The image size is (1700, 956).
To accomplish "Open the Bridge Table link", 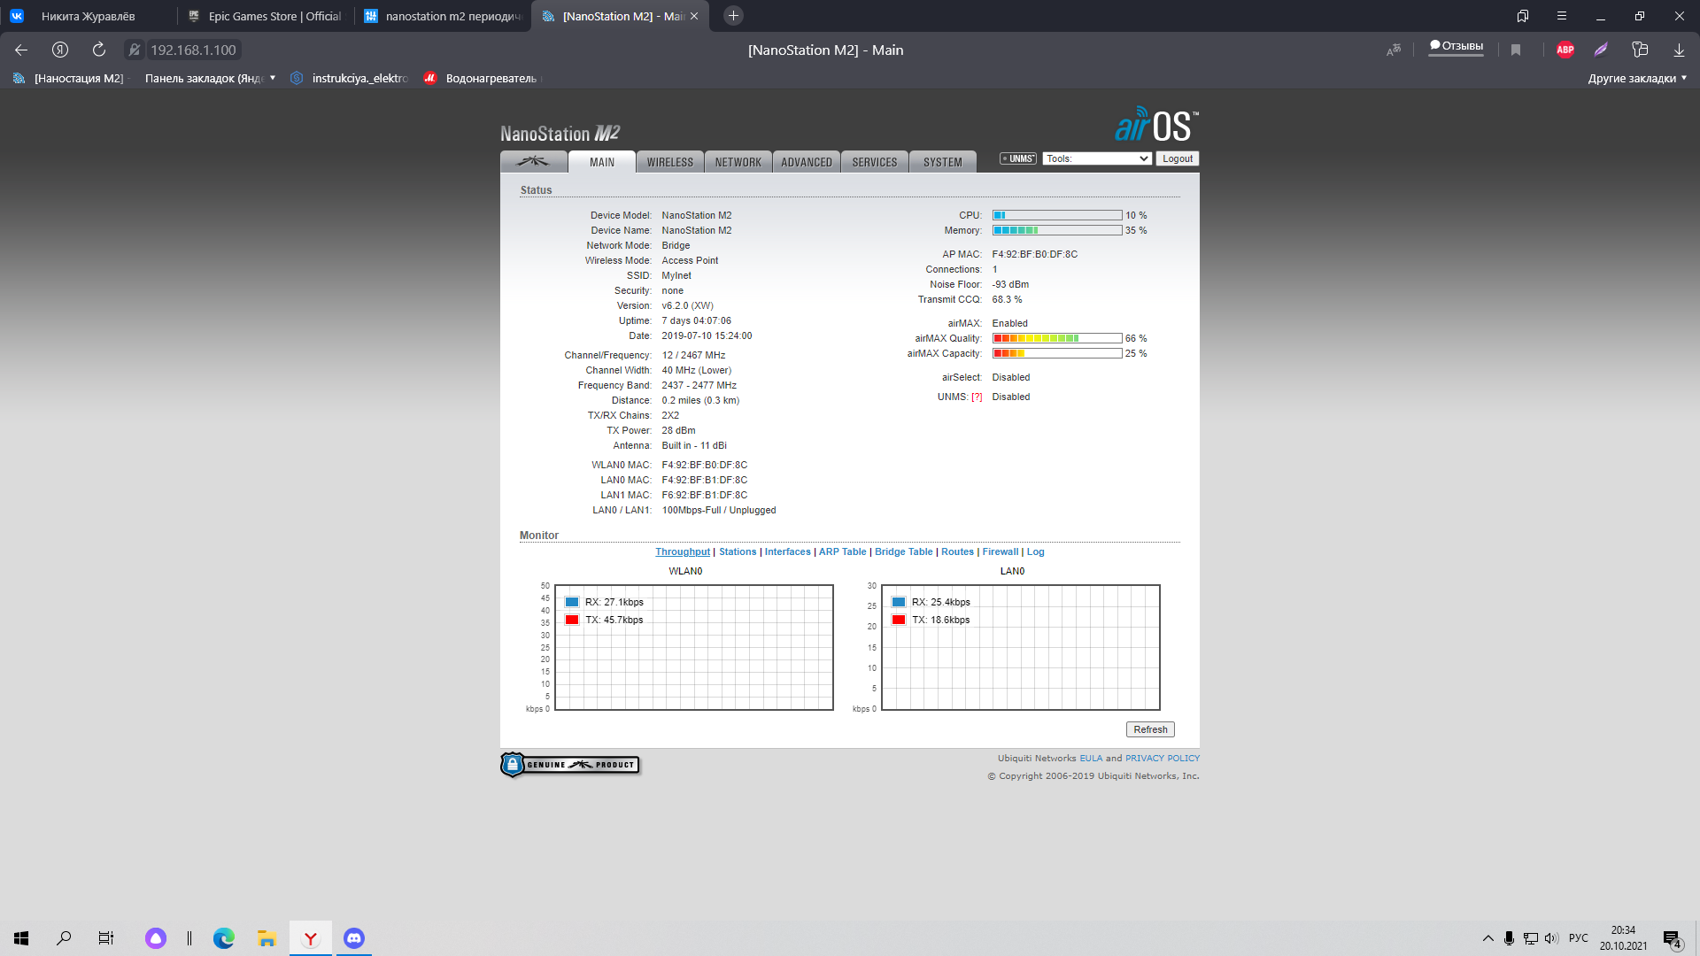I will pos(904,551).
